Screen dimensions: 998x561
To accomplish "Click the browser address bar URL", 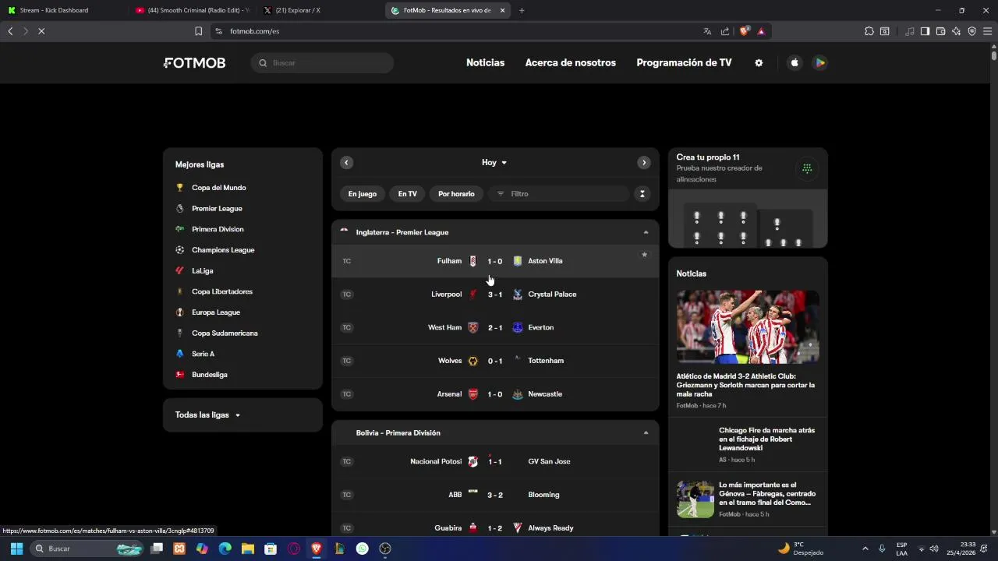I will [x=255, y=31].
